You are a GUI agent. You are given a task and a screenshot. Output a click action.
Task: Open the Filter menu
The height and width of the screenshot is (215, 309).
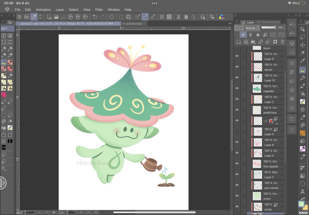(99, 10)
